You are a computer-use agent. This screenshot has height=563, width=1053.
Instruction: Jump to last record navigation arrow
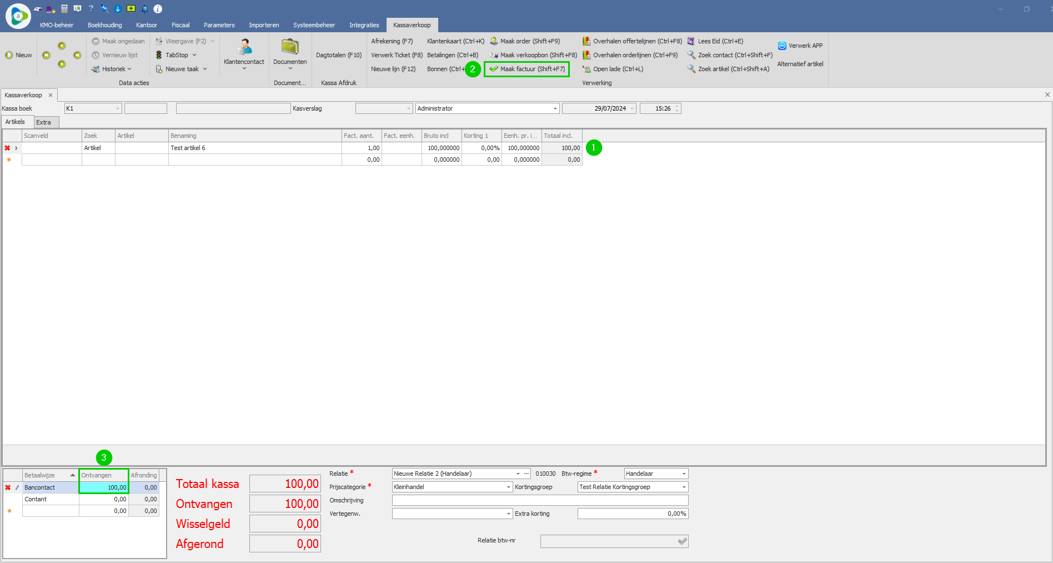click(x=77, y=55)
